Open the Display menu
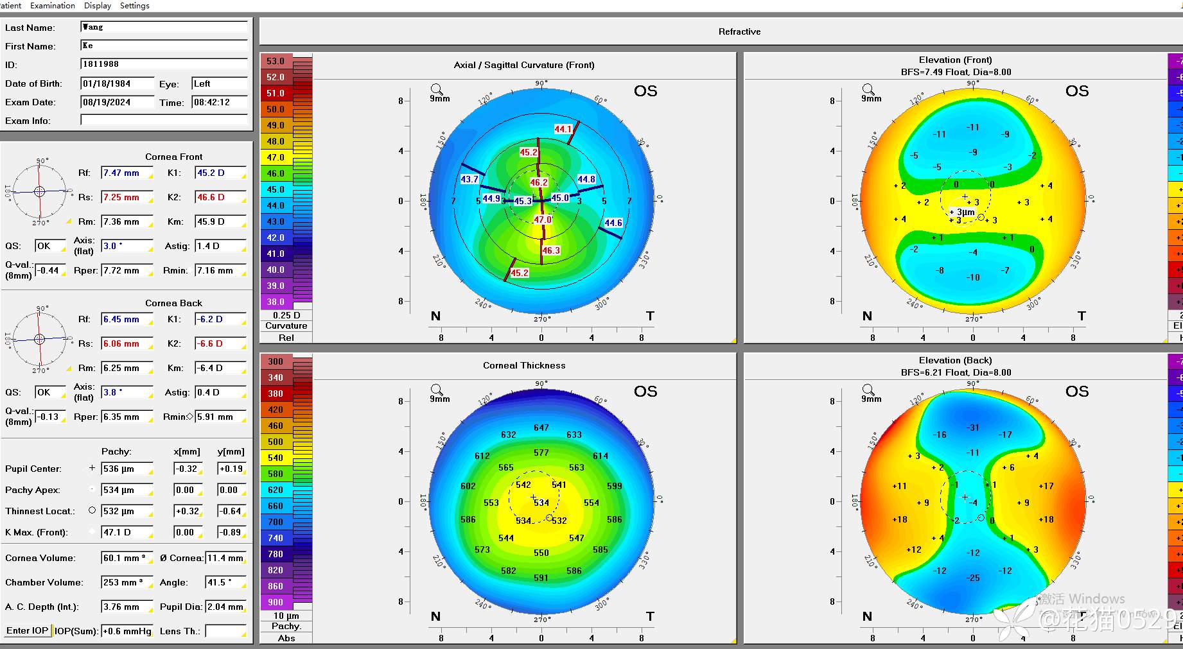1183x649 pixels. click(x=98, y=6)
